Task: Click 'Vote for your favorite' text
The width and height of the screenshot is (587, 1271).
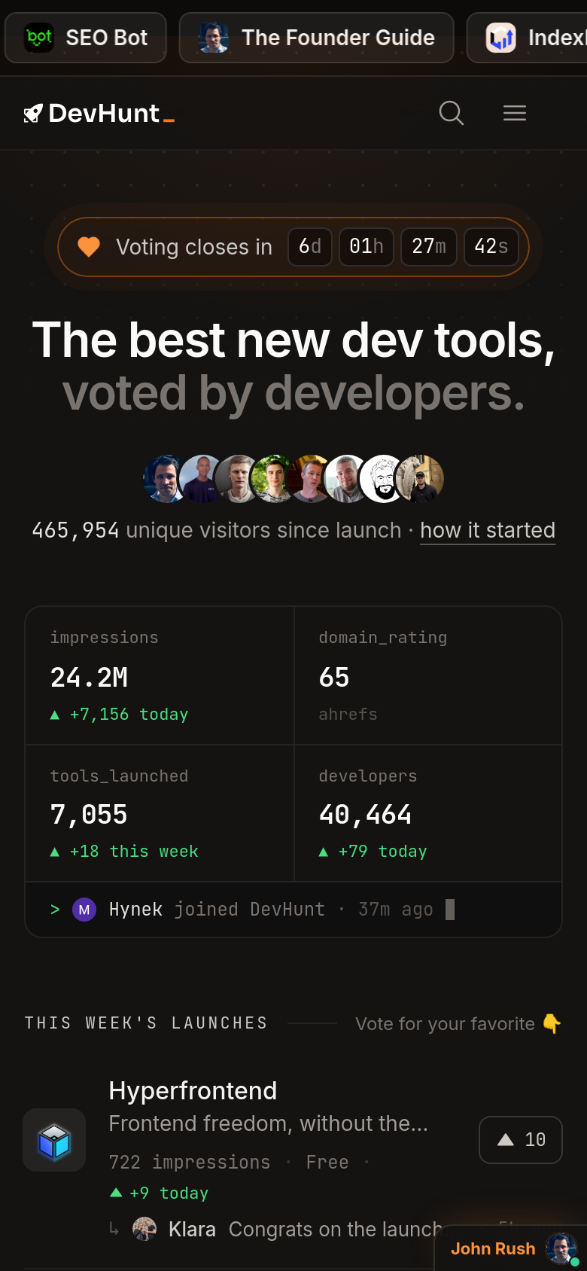Action: point(445,1024)
